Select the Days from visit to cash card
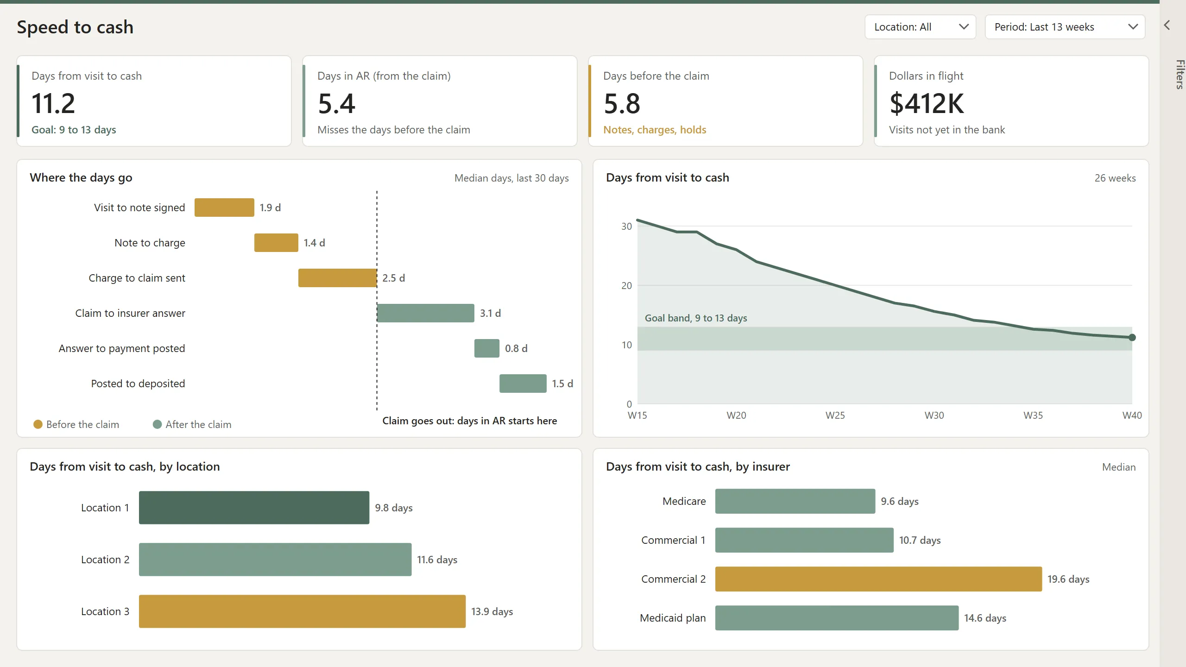This screenshot has height=667, width=1186. point(154,101)
